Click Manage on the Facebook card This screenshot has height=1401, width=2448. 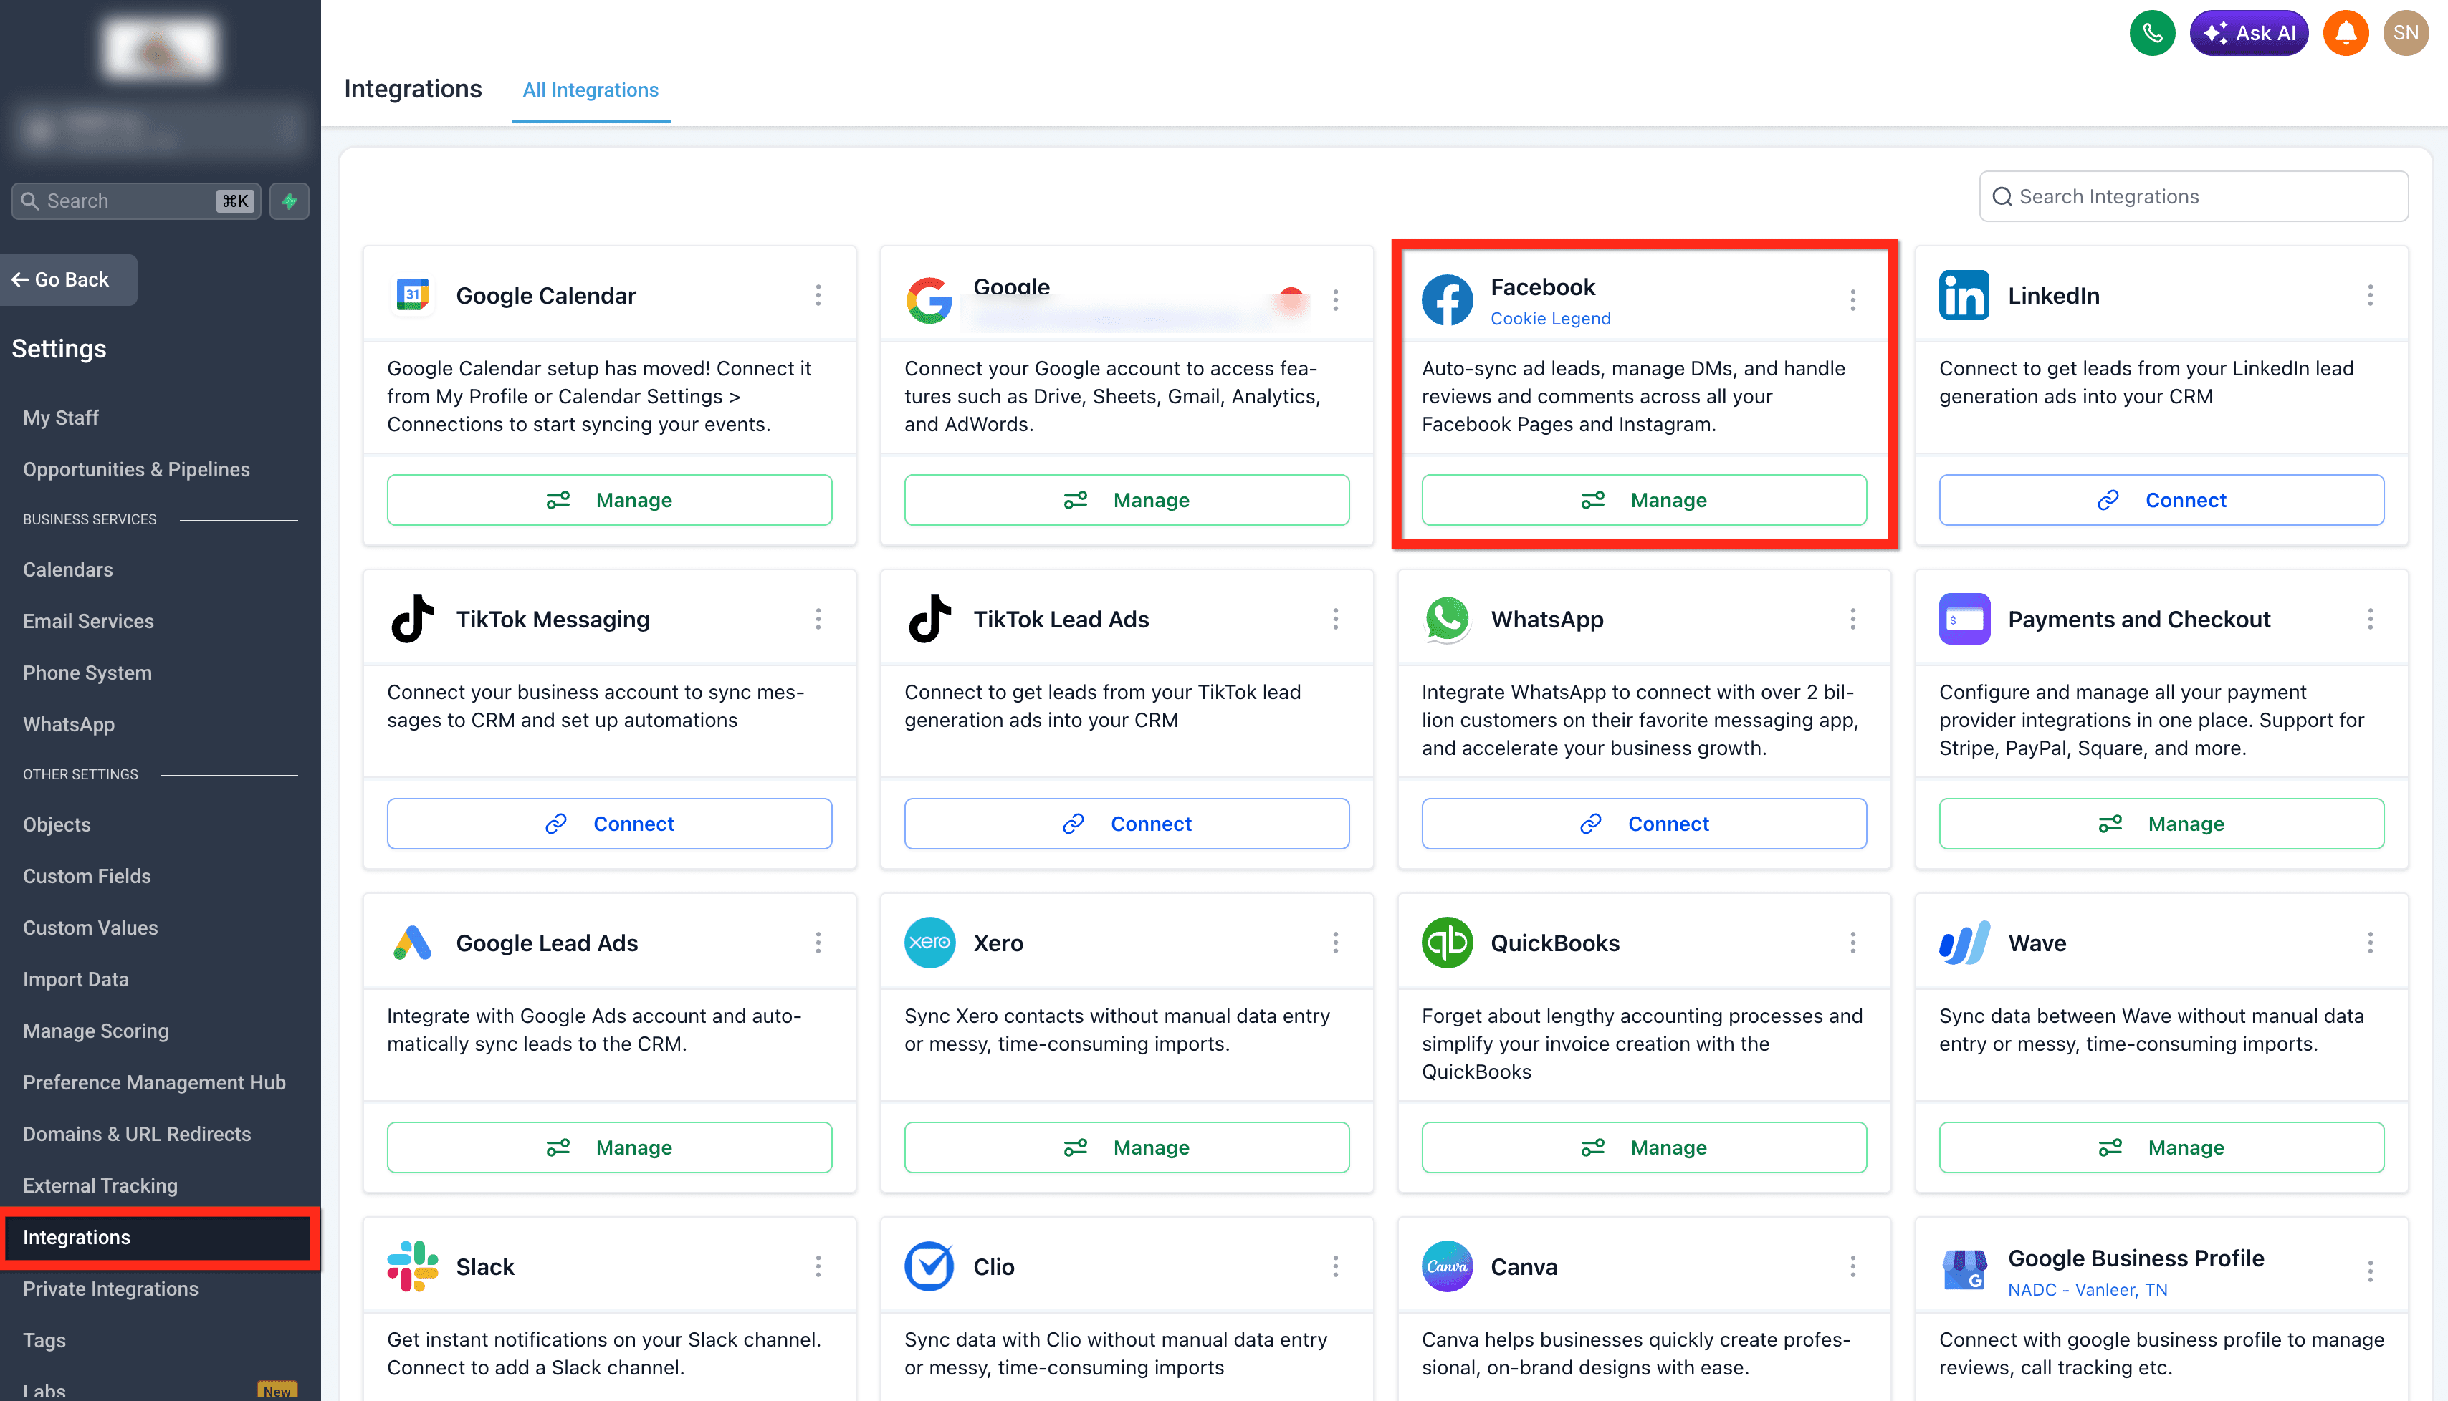(1643, 499)
